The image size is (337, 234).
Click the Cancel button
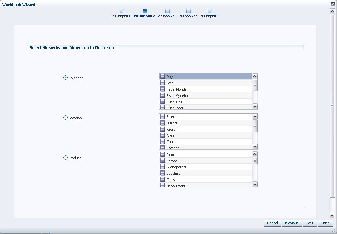(x=272, y=223)
